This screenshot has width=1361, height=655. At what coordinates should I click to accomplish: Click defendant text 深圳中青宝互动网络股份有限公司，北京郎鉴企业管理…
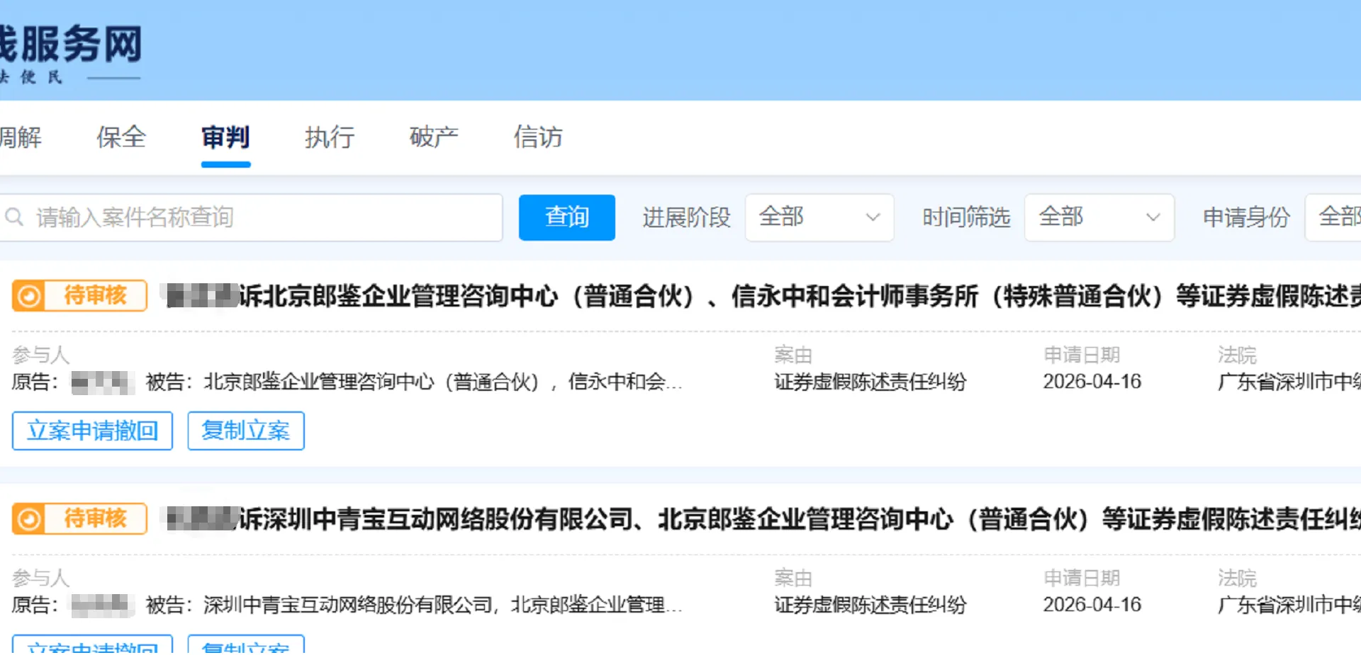443,605
